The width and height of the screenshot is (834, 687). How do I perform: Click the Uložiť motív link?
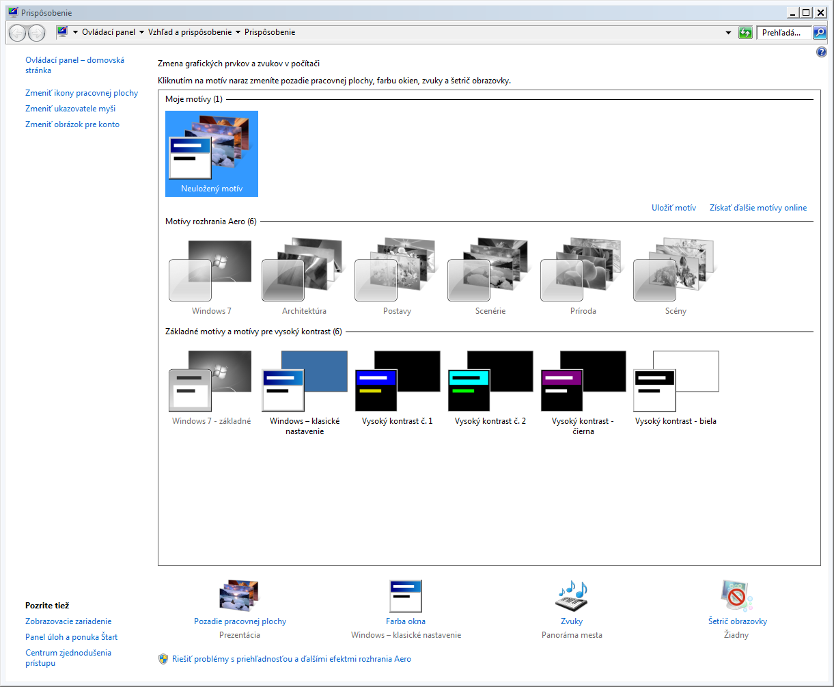(673, 208)
